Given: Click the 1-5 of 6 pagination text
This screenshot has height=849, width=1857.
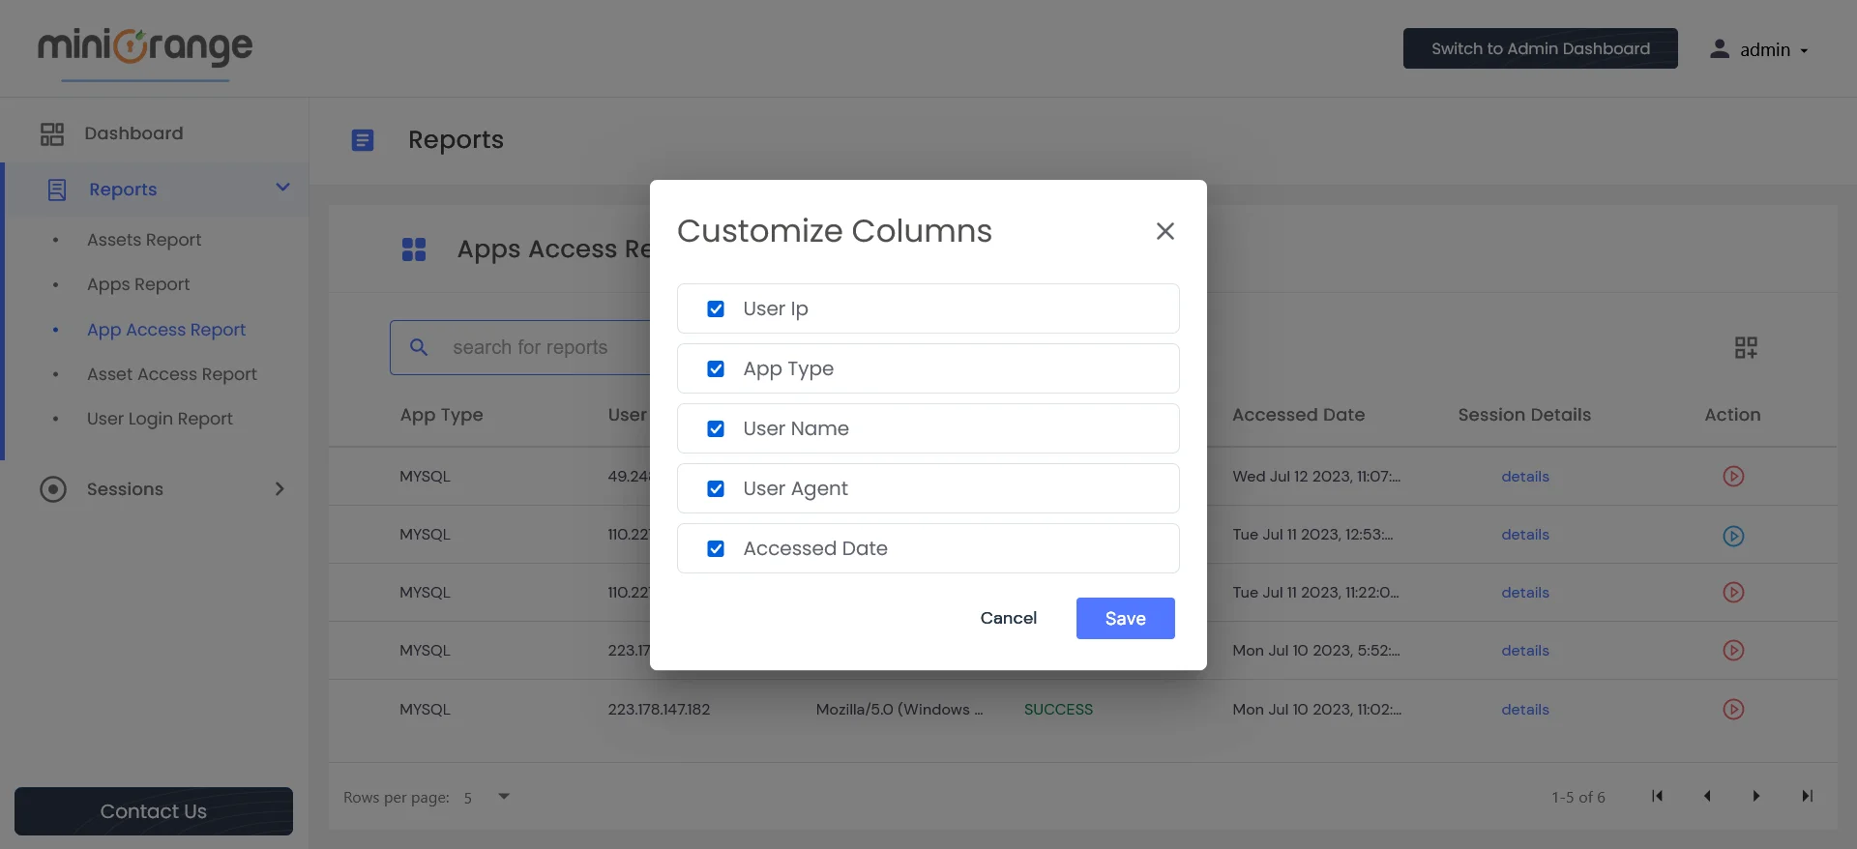Looking at the screenshot, I should (x=1578, y=798).
